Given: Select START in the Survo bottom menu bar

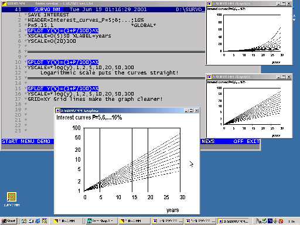Looking at the screenshot, I should click(10, 141).
